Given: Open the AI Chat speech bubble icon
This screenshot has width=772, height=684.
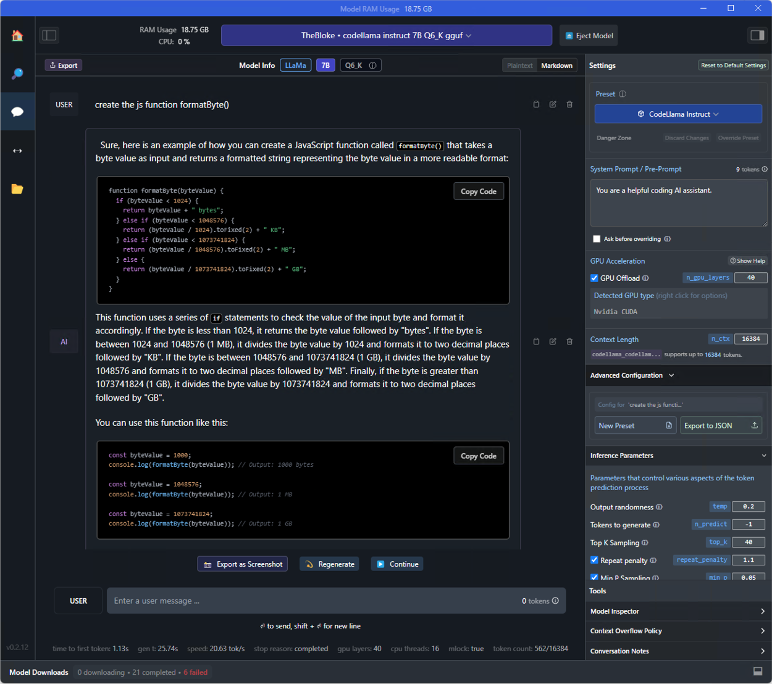Looking at the screenshot, I should [x=17, y=112].
